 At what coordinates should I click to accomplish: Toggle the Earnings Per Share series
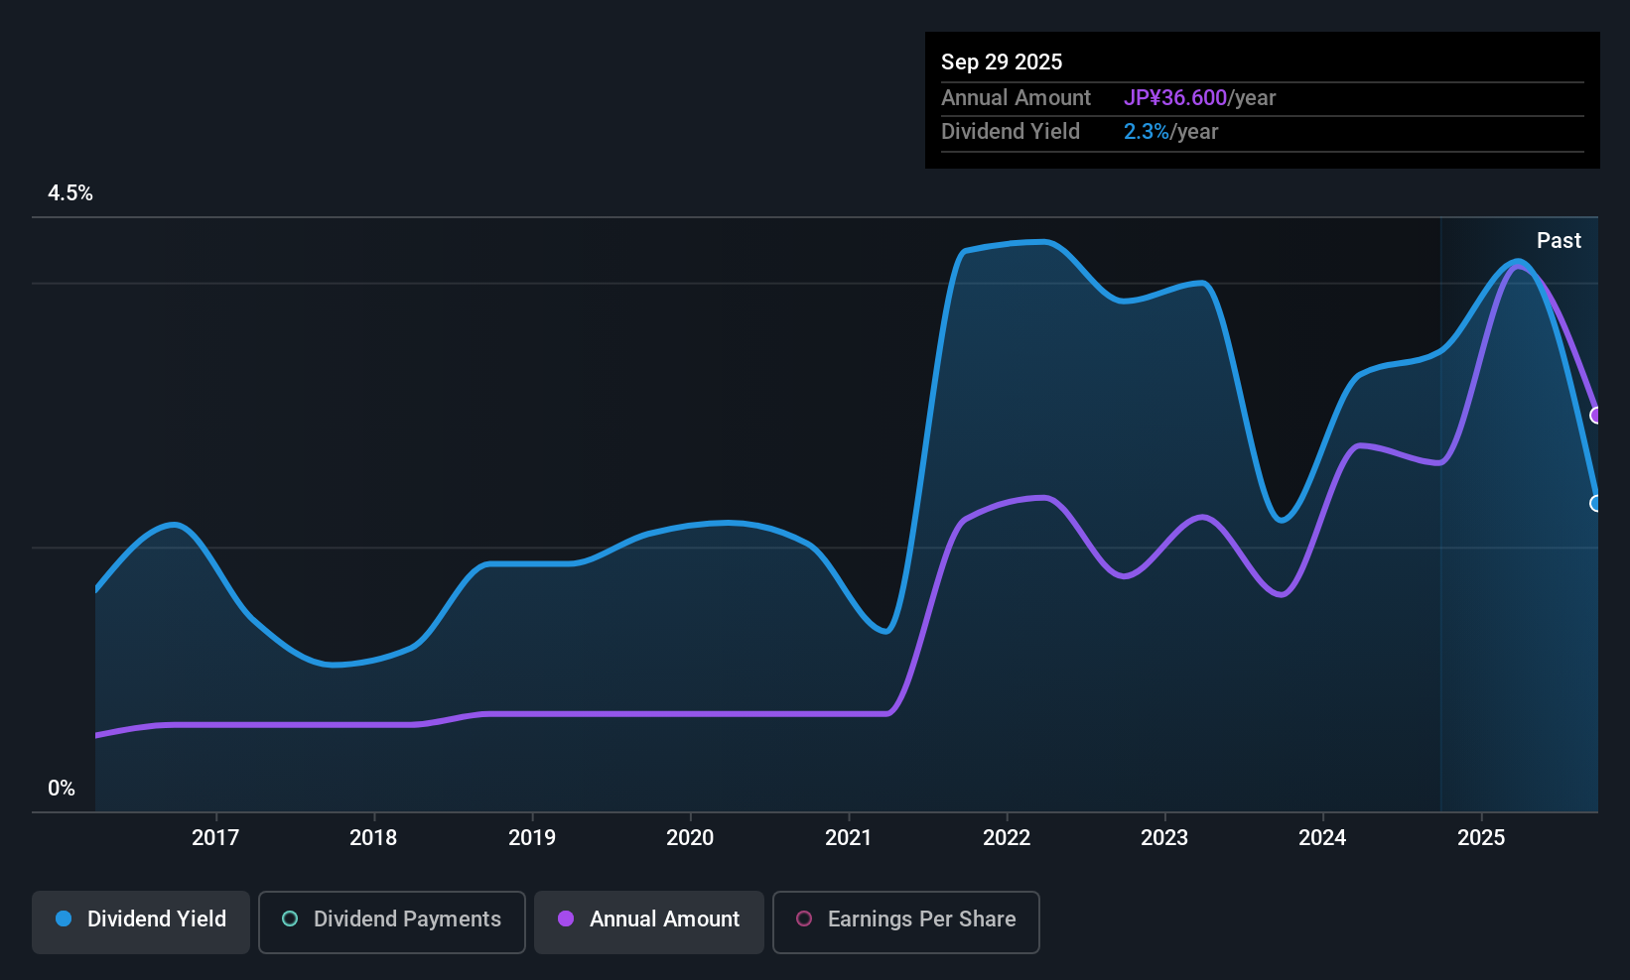[904, 921]
